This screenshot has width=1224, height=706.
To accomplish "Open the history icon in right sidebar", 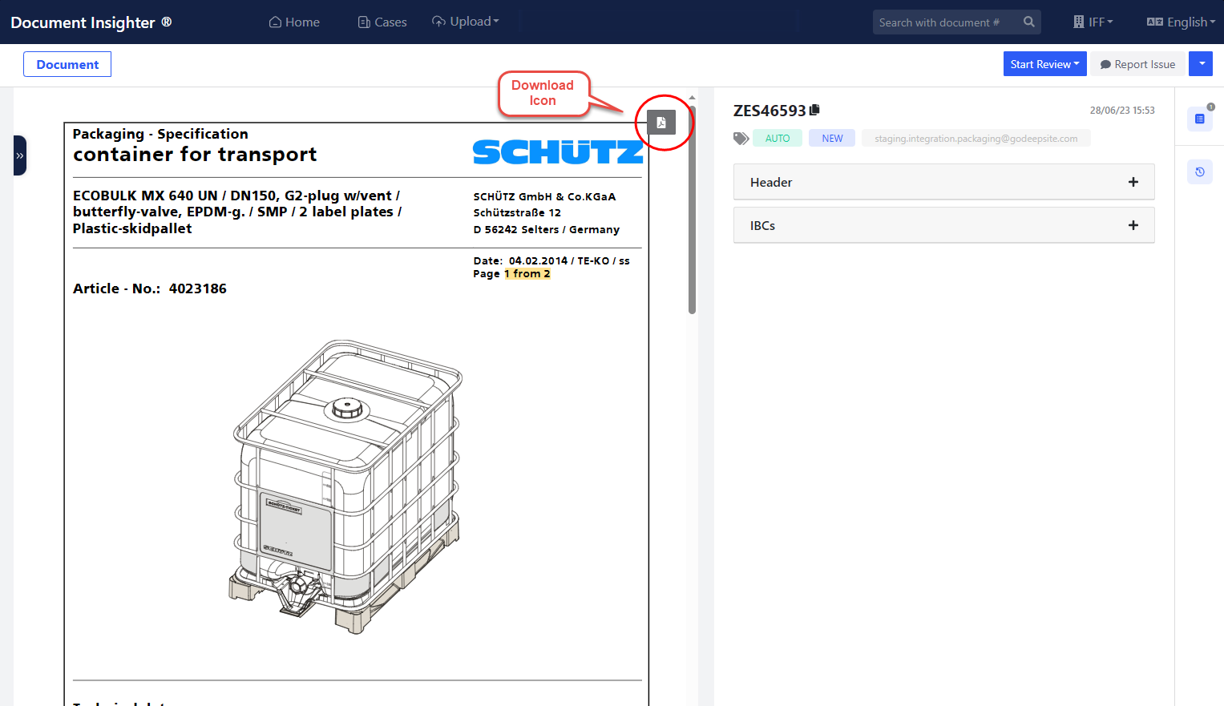I will pos(1199,171).
